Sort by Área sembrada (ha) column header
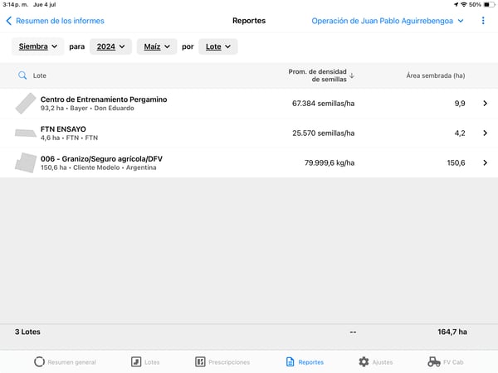The image size is (498, 373). coord(435,75)
